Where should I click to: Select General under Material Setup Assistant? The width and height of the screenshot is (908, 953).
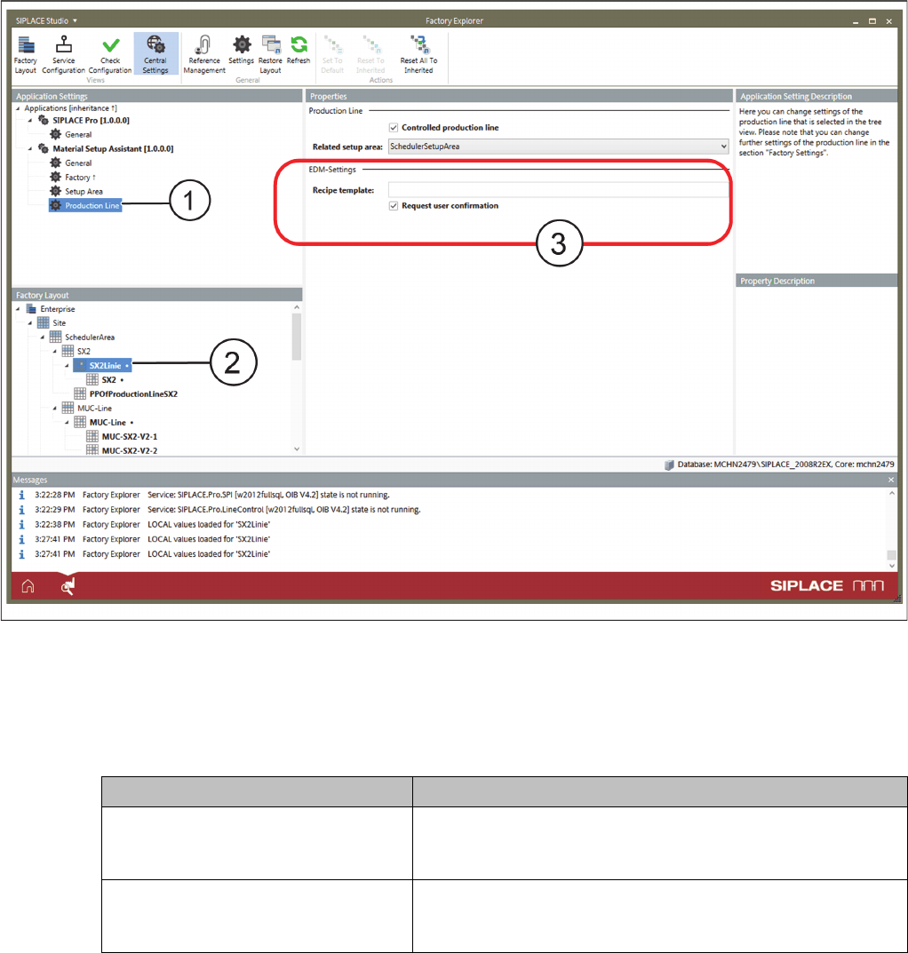78,163
